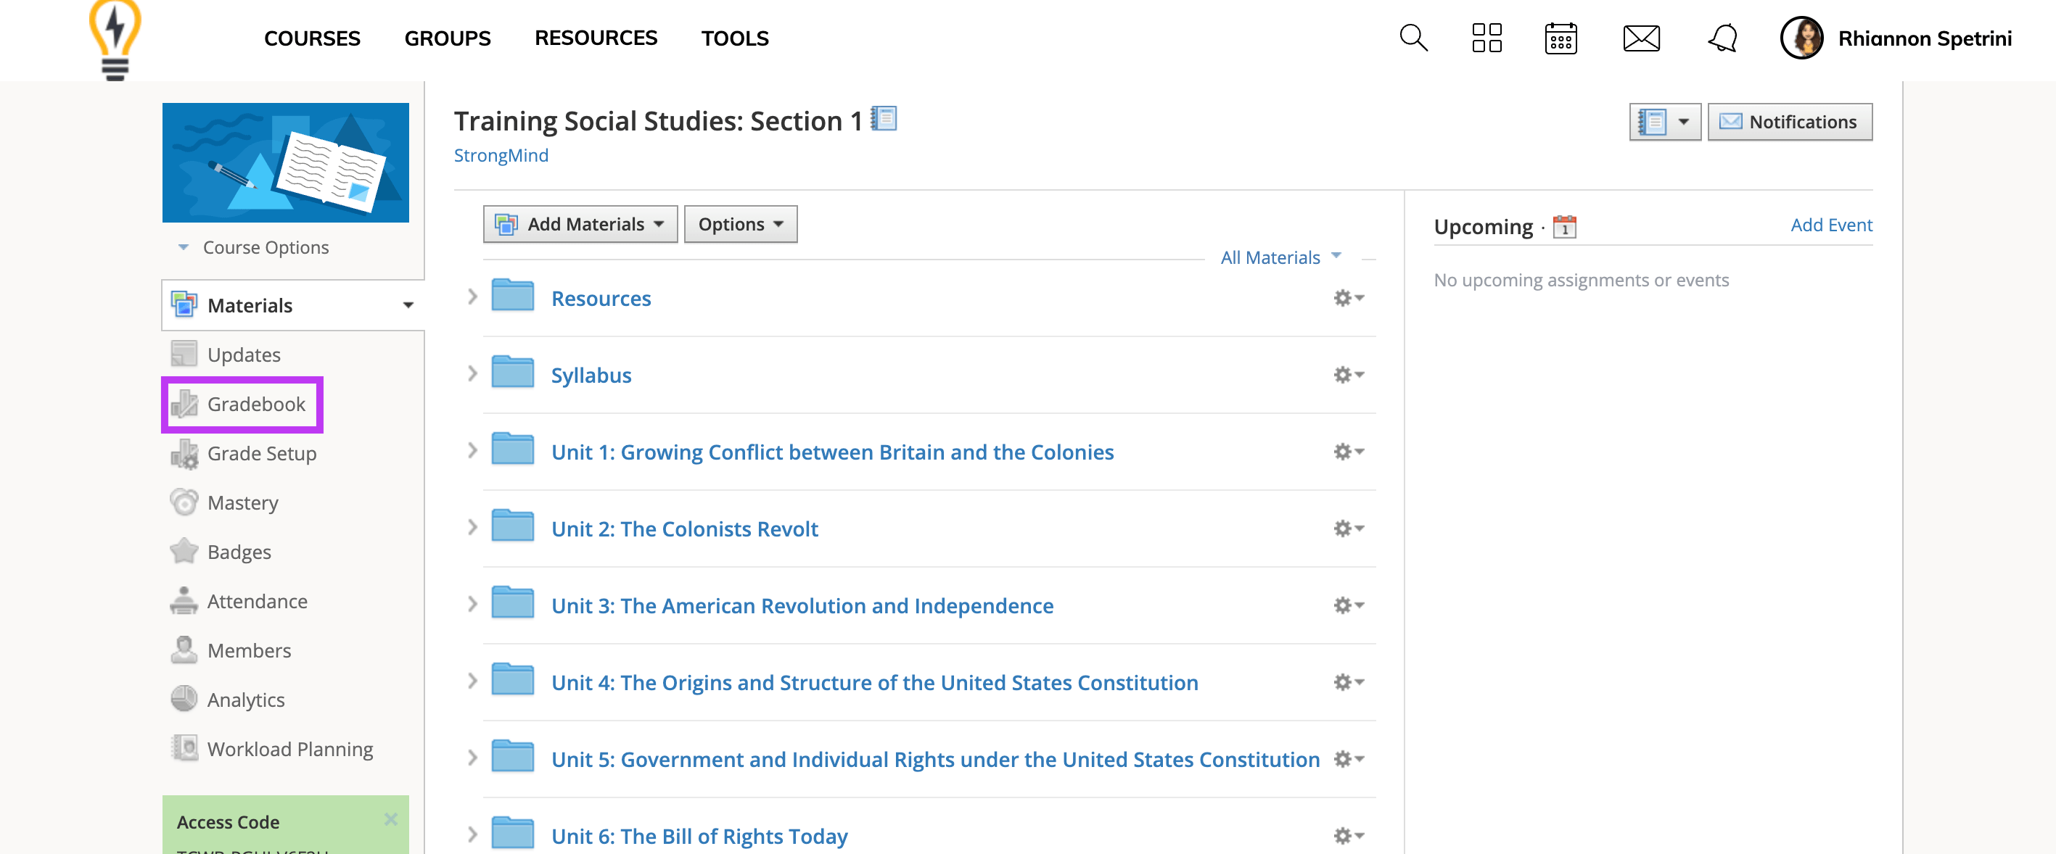
Task: Click the Notifications button
Action: tap(1790, 121)
